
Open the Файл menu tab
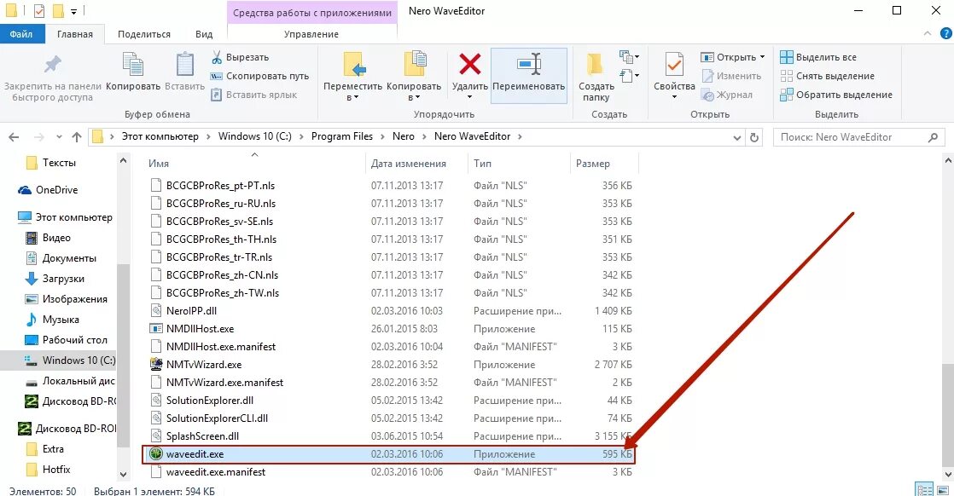point(21,34)
